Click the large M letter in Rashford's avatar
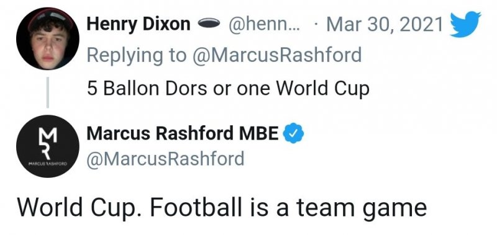The height and width of the screenshot is (235, 497). 49,135
